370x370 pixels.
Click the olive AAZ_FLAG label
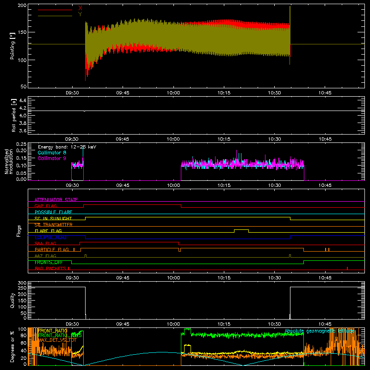tap(45, 256)
